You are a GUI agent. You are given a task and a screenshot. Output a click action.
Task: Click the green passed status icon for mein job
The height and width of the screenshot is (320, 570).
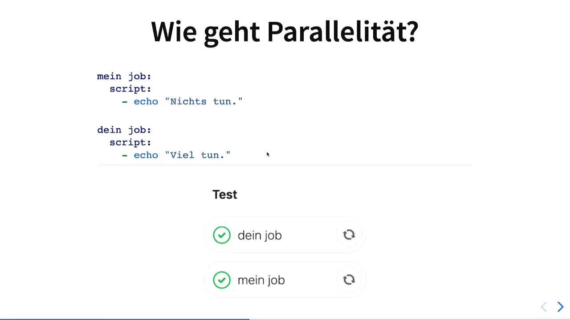(x=222, y=280)
